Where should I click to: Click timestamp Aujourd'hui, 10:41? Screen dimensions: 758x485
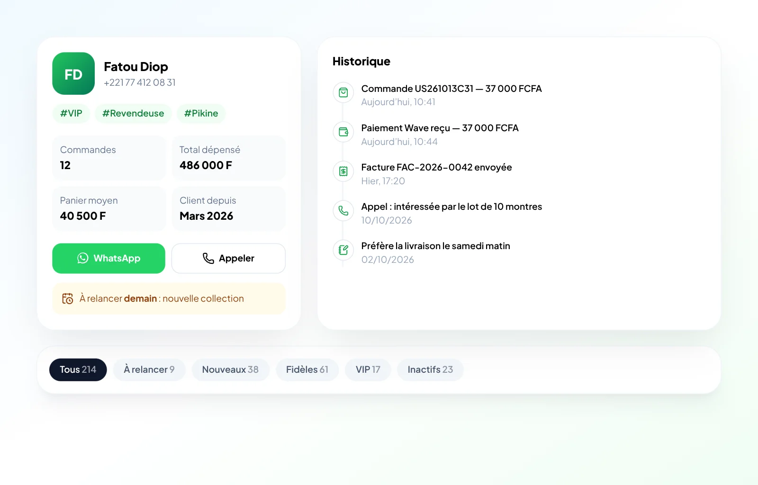tap(398, 102)
